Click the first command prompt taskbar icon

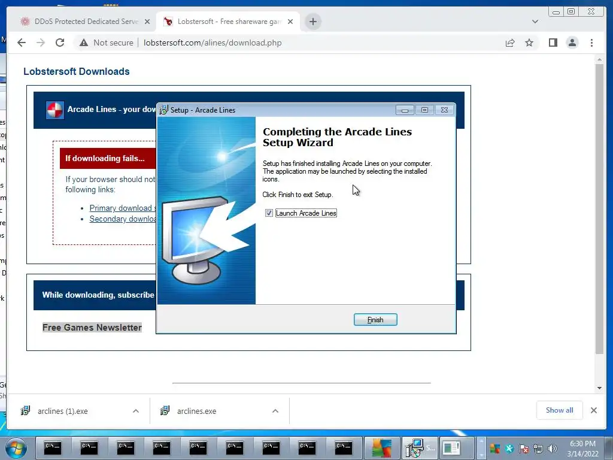52,448
